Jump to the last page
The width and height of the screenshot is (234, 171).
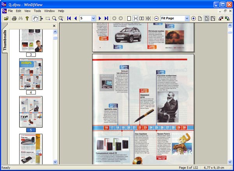click(106, 18)
